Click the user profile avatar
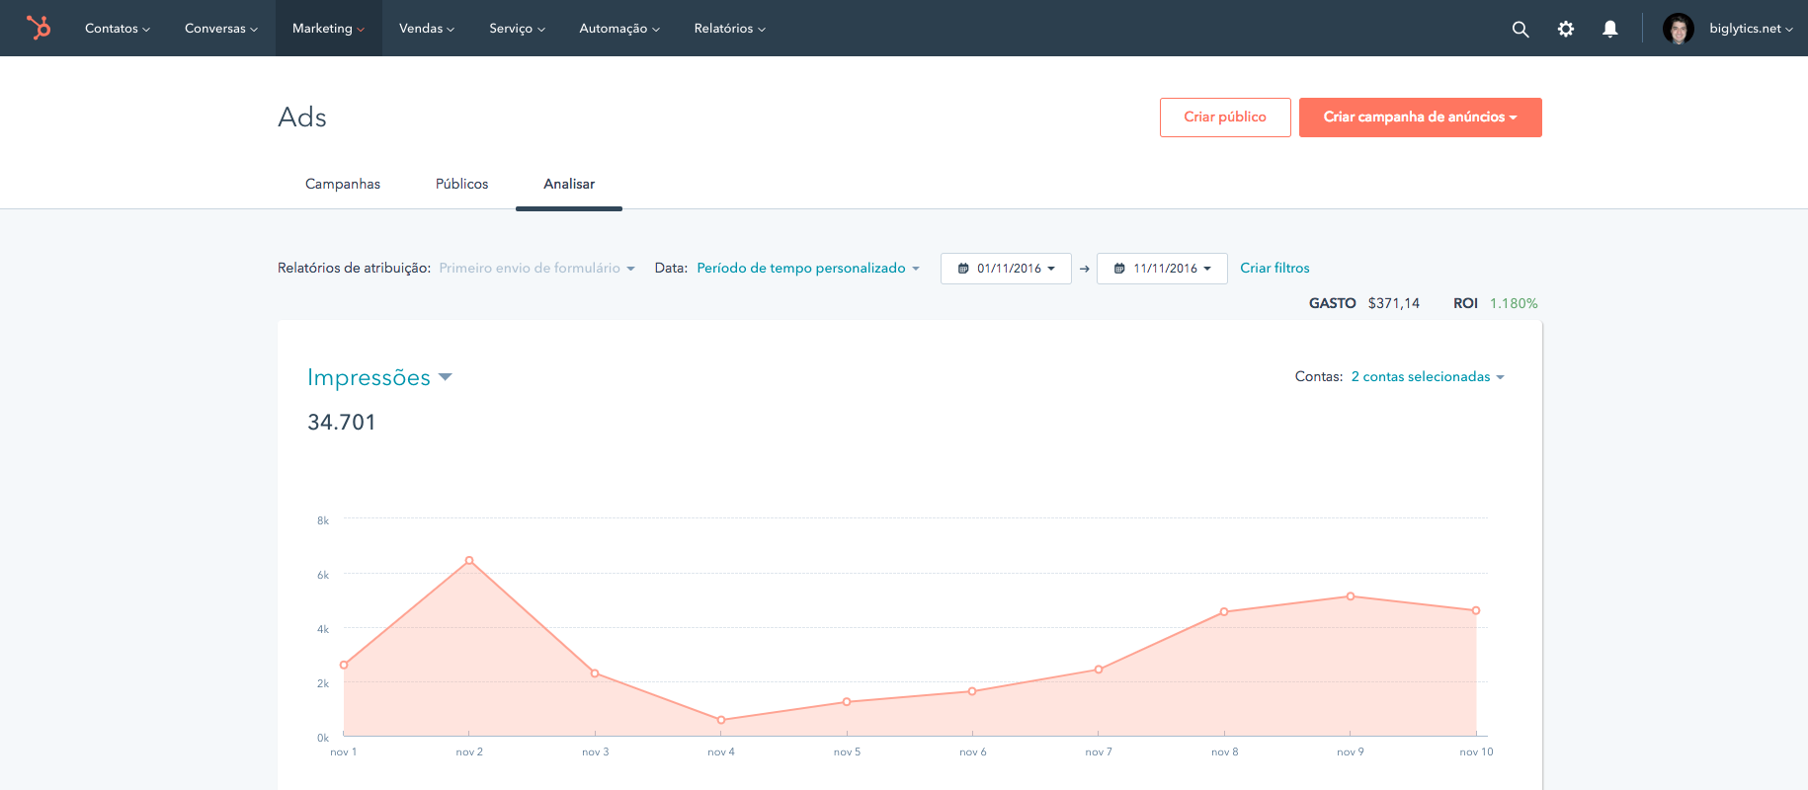Viewport: 1808px width, 790px height. tap(1678, 29)
